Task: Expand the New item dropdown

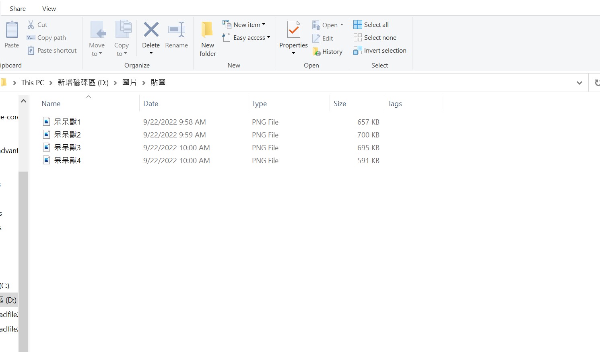Action: pyautogui.click(x=264, y=24)
